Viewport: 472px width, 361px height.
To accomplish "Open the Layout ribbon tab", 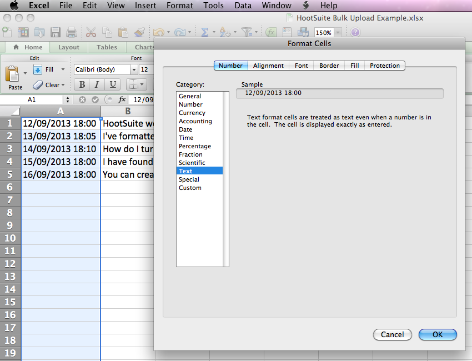I will coord(69,47).
